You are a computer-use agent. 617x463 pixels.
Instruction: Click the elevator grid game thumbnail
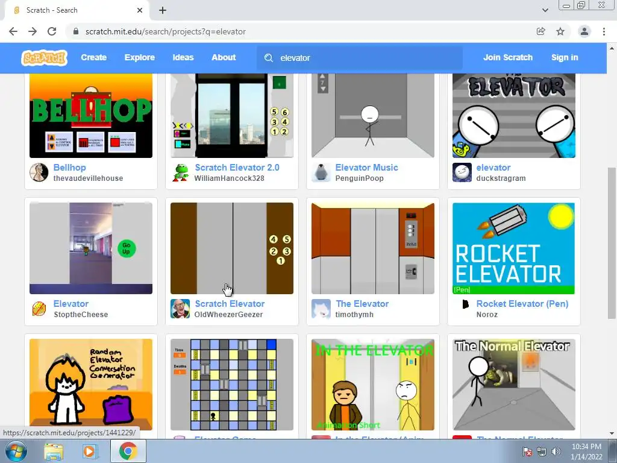(232, 385)
